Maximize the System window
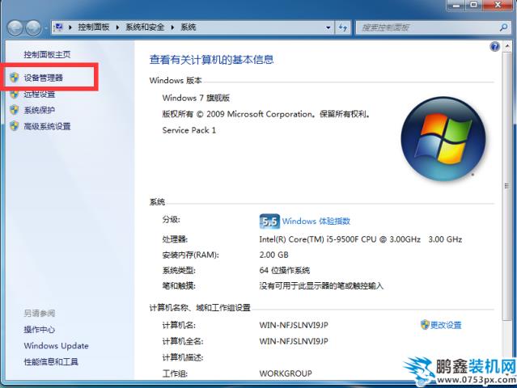This screenshot has width=517, height=388. click(x=474, y=5)
